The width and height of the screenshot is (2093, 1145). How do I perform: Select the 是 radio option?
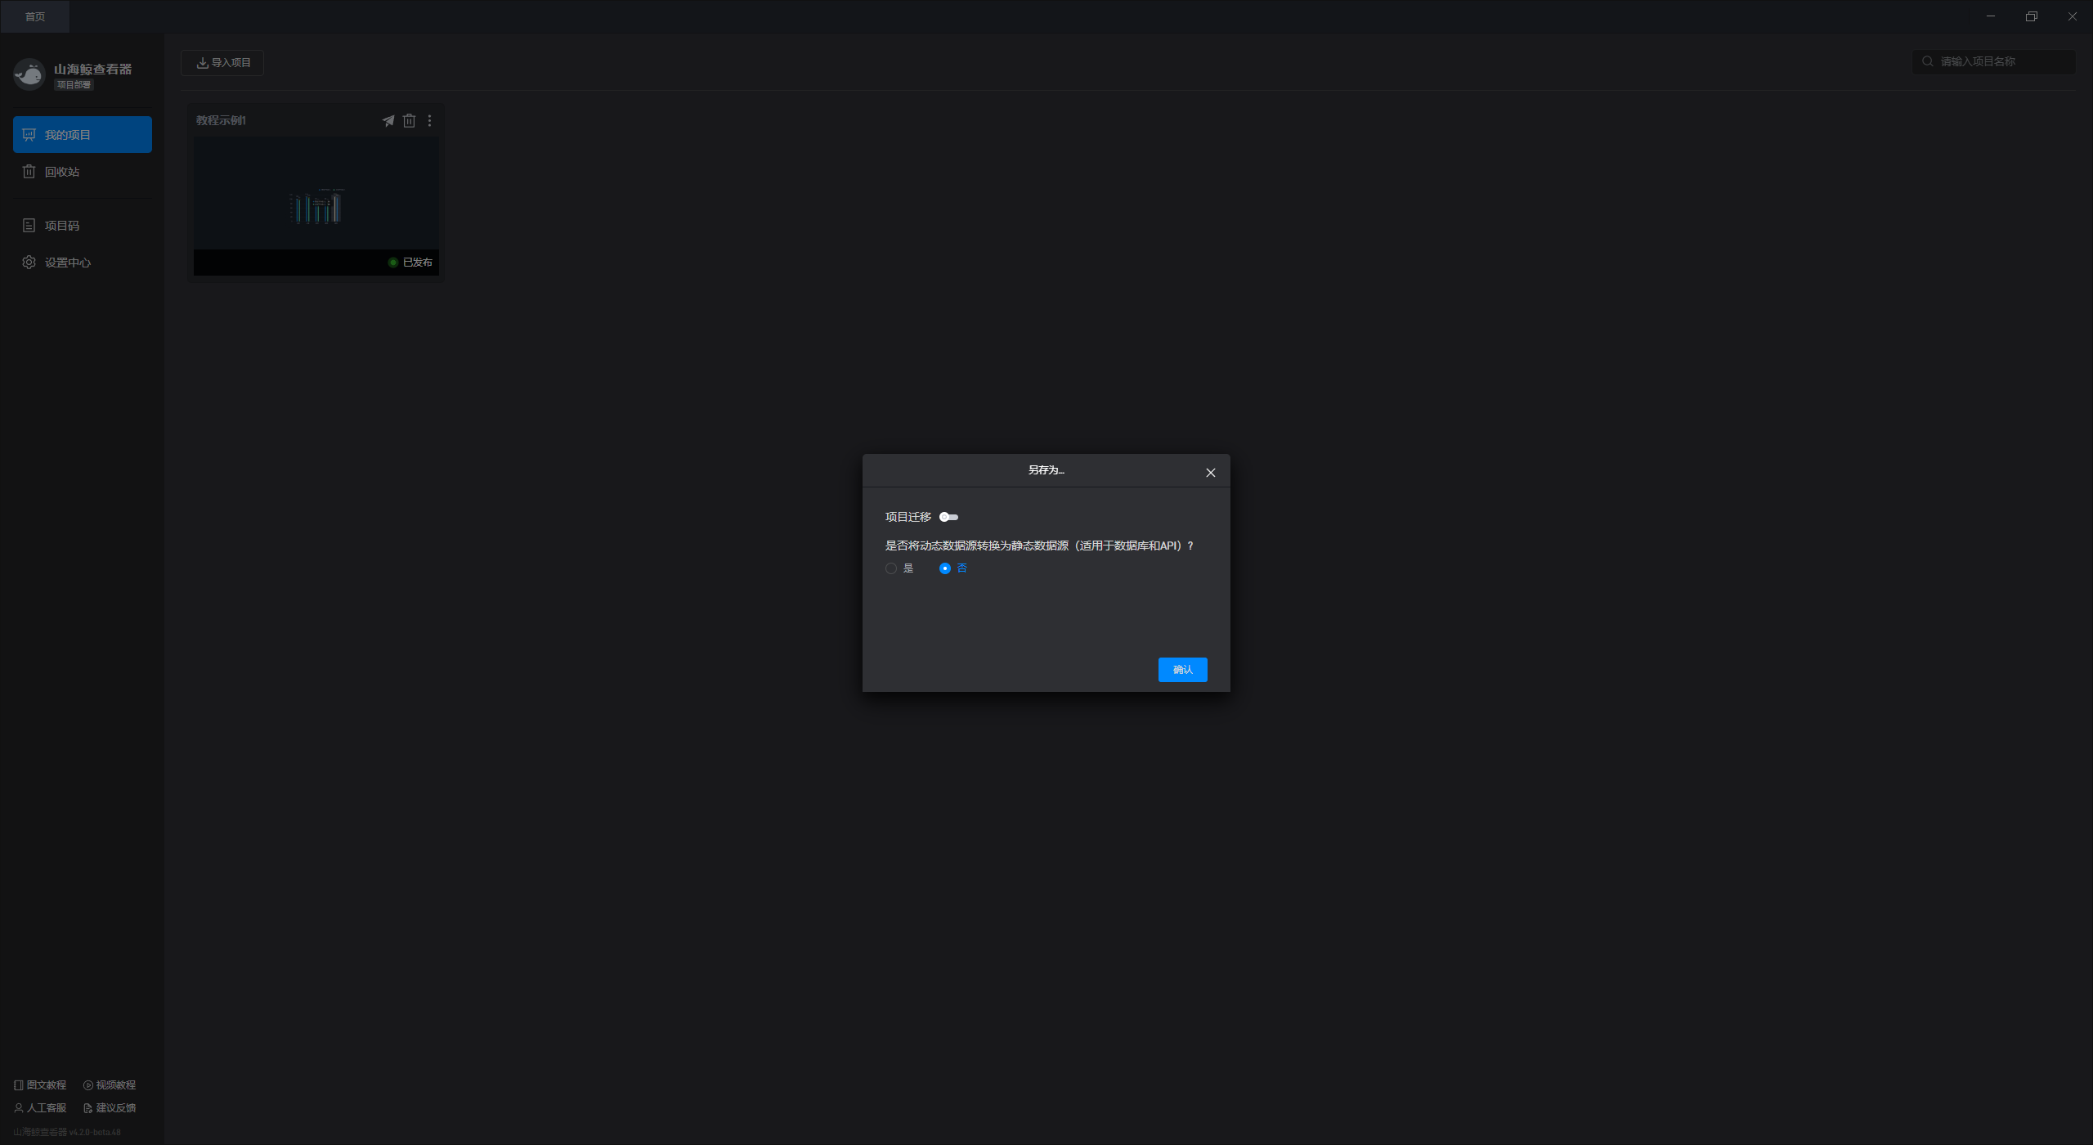click(x=891, y=568)
